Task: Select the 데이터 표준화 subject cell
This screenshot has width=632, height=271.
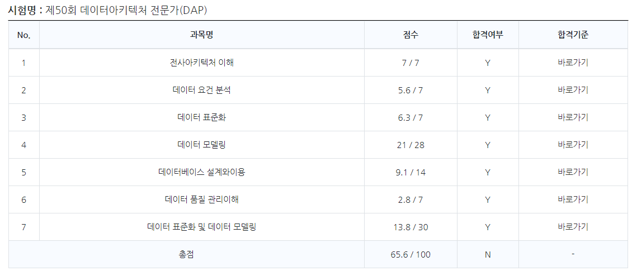Action: [x=201, y=117]
